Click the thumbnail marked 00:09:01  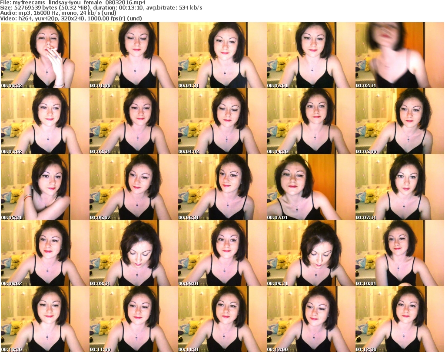[222, 253]
